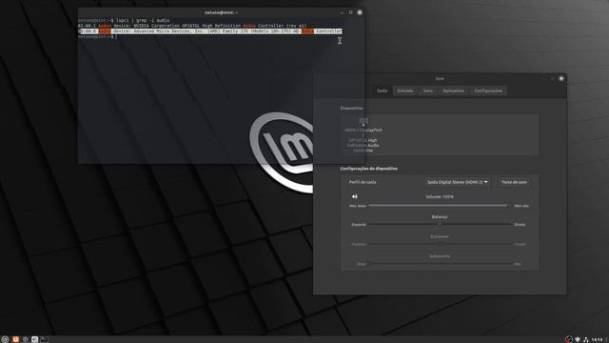The width and height of the screenshot is (609, 343).
Task: Open the Aplicativos tab
Action: coord(453,91)
